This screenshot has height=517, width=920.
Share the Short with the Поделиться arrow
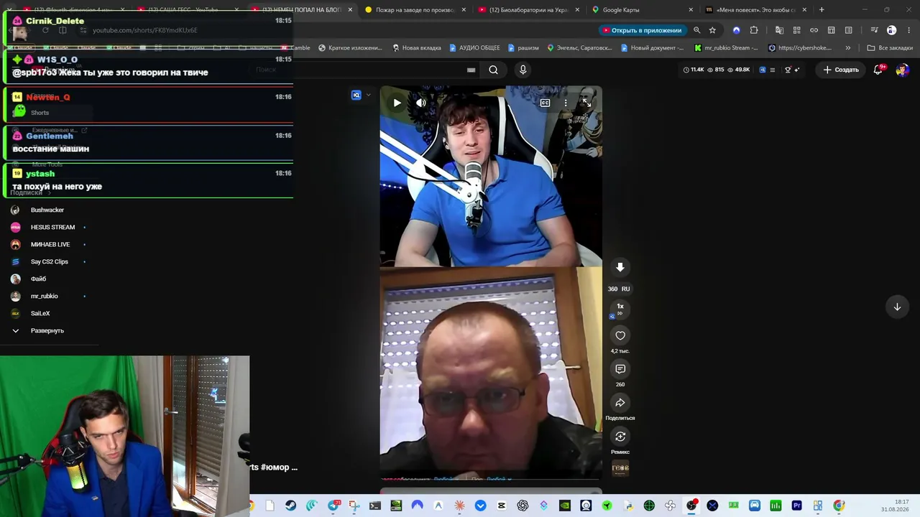(x=620, y=403)
